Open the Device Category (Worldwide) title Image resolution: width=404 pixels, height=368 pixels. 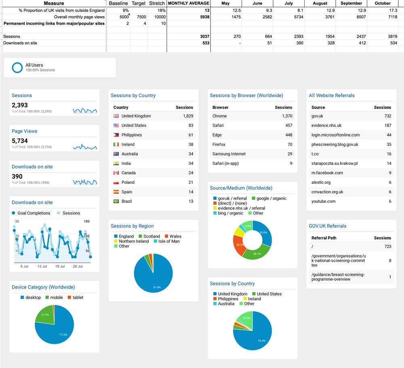tap(43, 287)
